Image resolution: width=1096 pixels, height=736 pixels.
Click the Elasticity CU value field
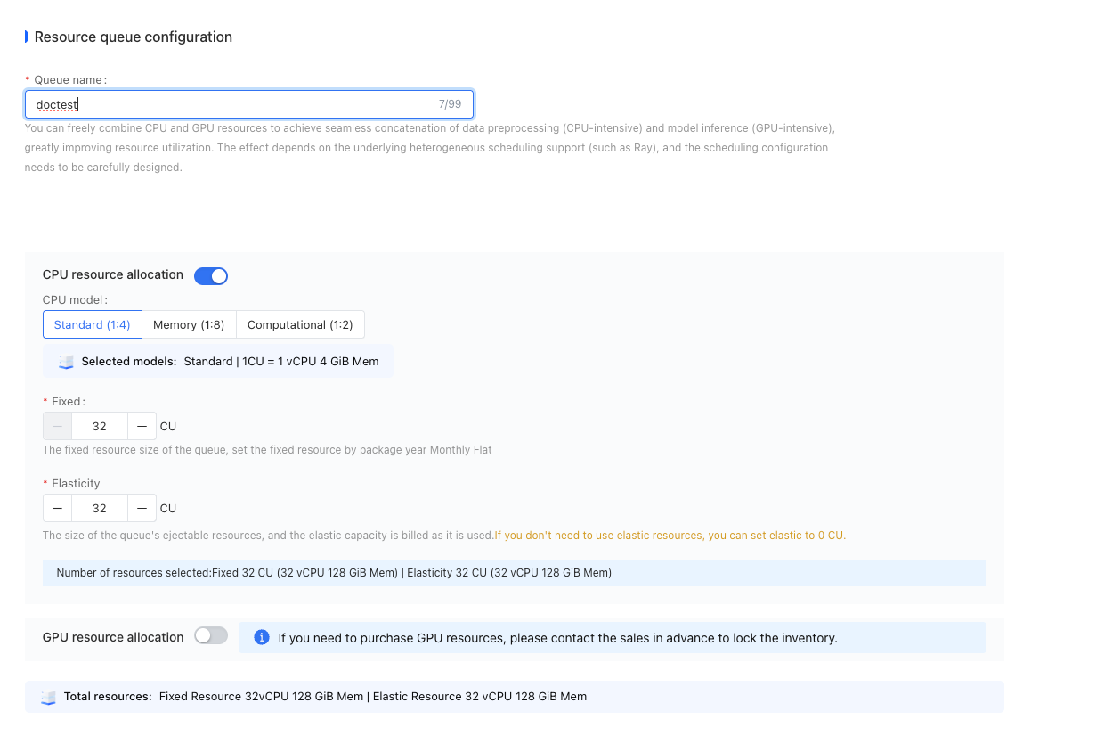click(x=100, y=509)
